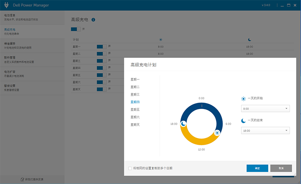Open the 一天的结束 18:00 dropdown

(x=265, y=131)
